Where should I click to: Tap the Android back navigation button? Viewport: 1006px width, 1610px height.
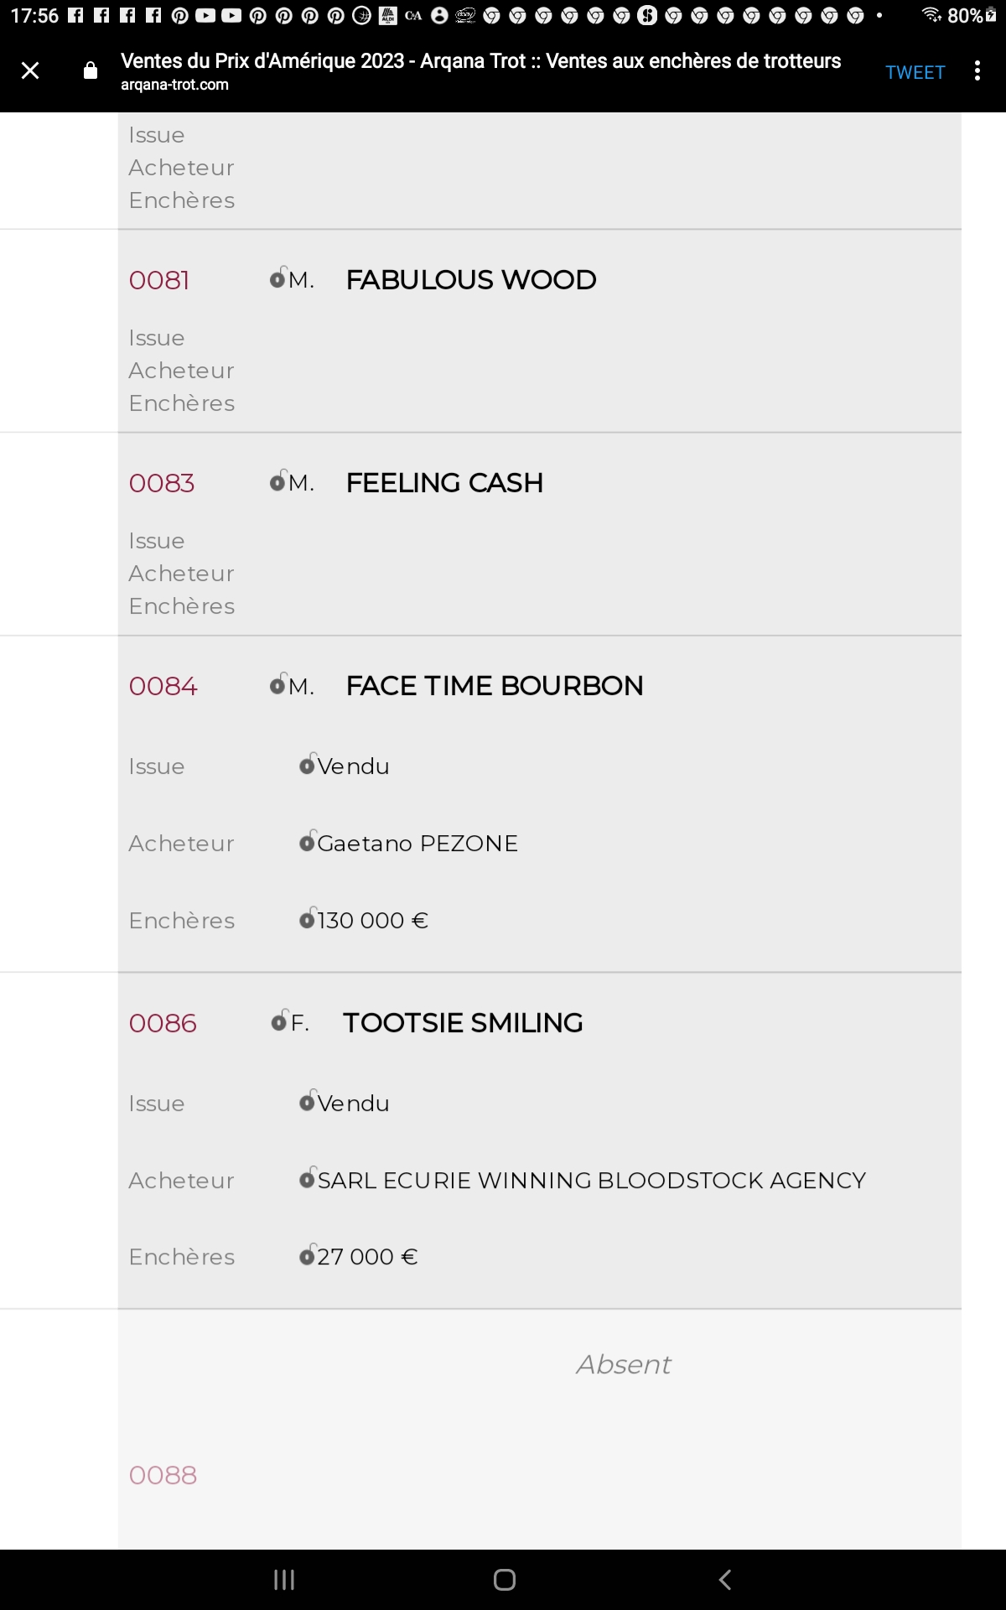point(725,1580)
